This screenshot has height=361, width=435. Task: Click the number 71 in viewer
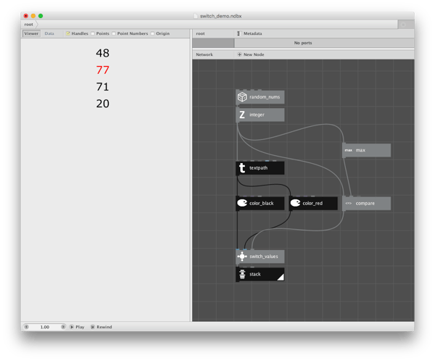click(103, 87)
